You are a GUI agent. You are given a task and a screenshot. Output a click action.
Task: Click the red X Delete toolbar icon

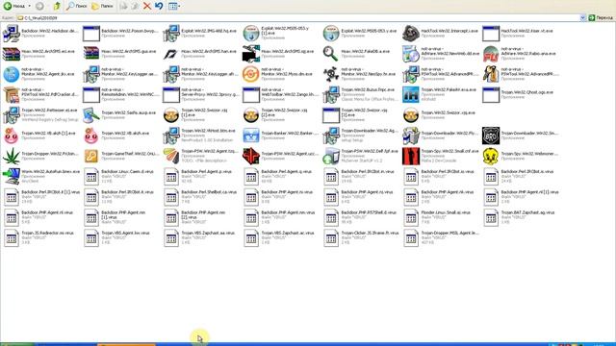tap(147, 6)
